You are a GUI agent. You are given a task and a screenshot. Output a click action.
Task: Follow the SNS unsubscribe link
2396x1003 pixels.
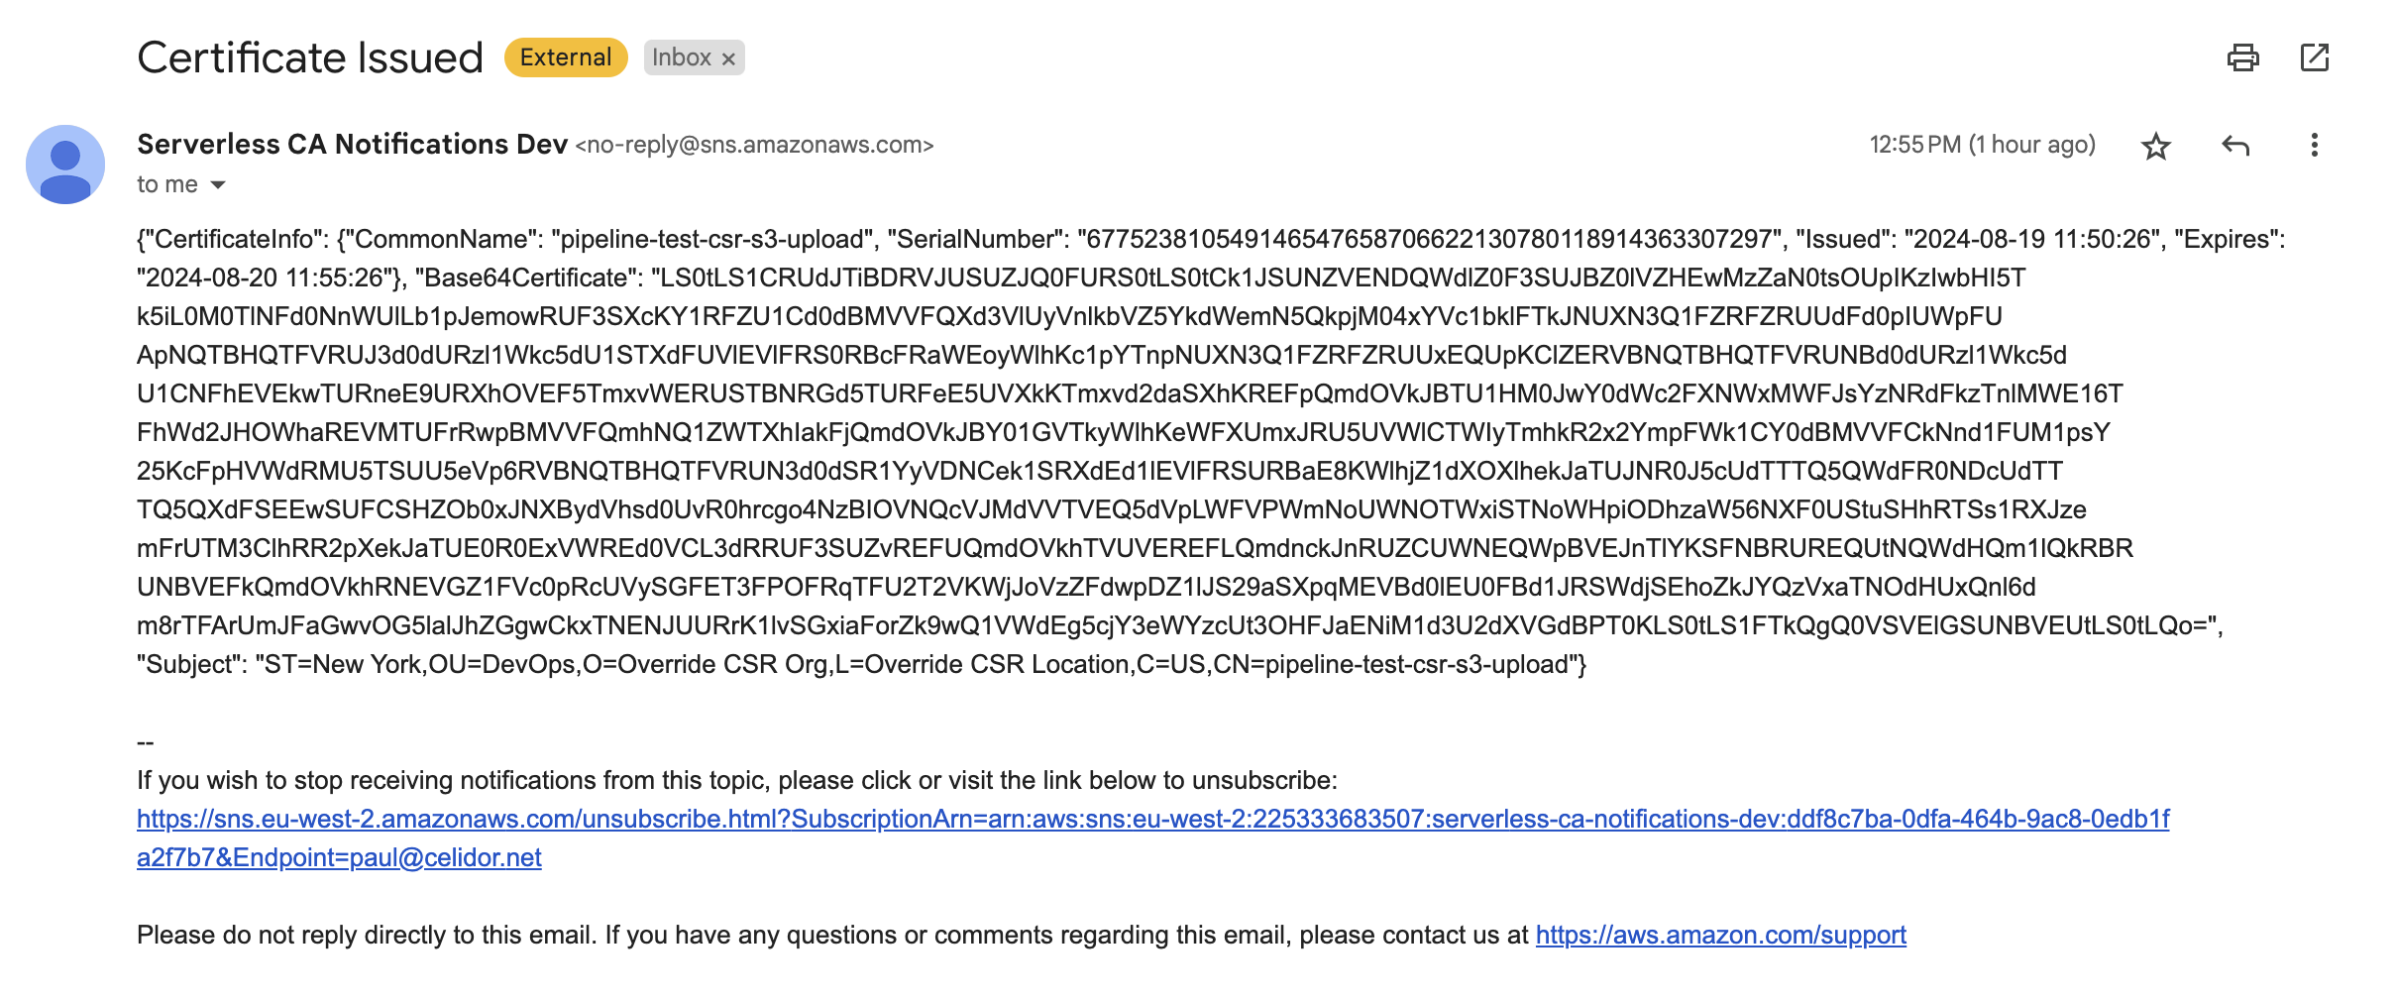click(x=1152, y=837)
